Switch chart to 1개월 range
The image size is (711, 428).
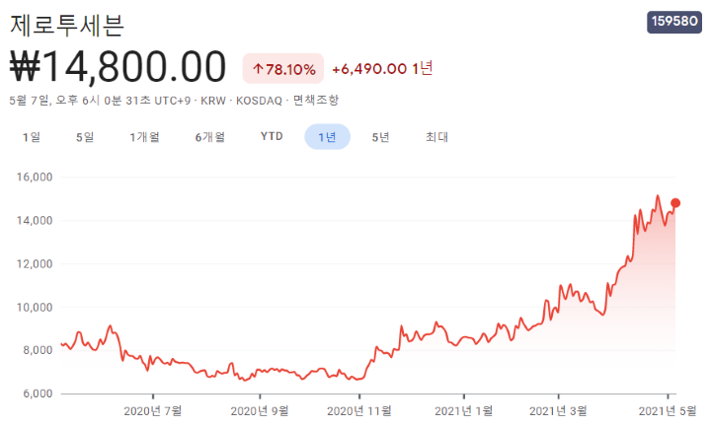[144, 137]
